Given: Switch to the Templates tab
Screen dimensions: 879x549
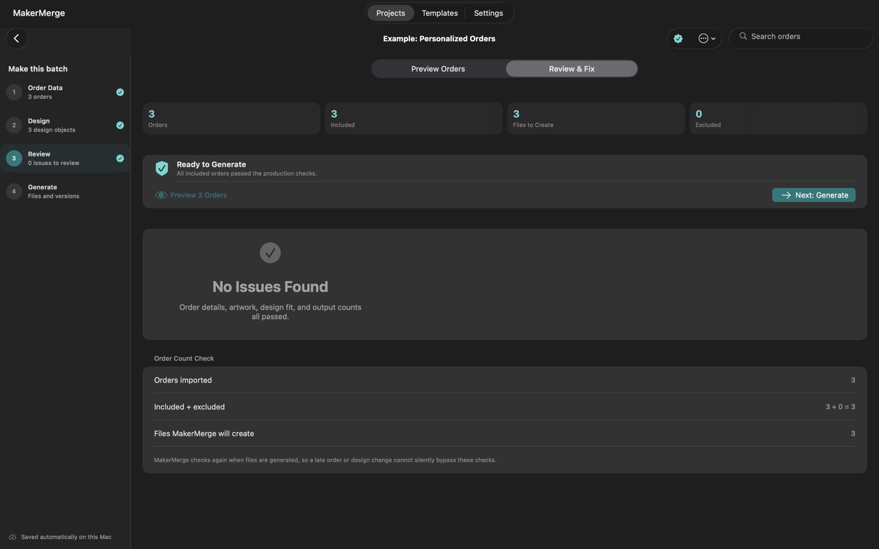Looking at the screenshot, I should [x=439, y=13].
